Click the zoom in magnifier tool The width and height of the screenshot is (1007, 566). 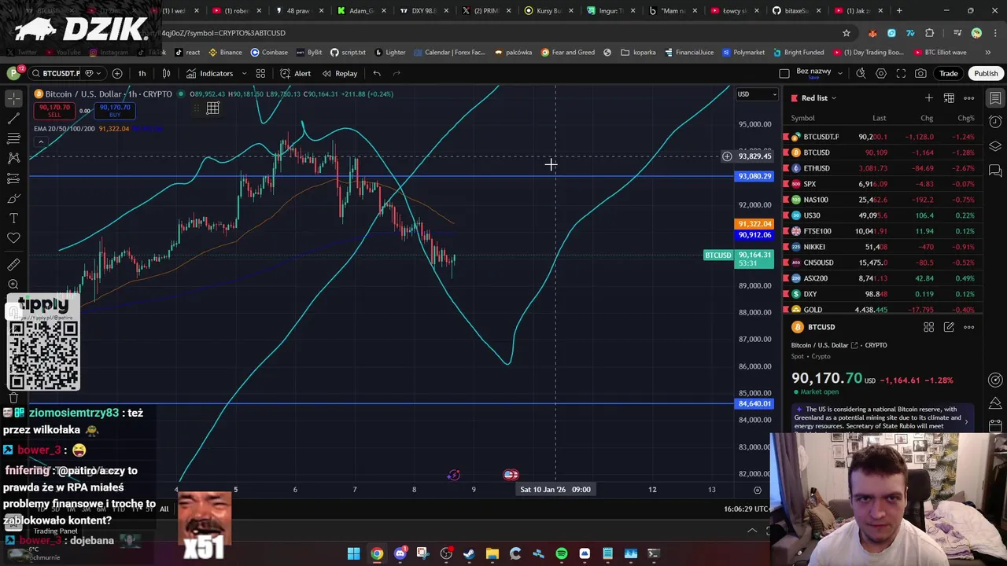coord(13,285)
